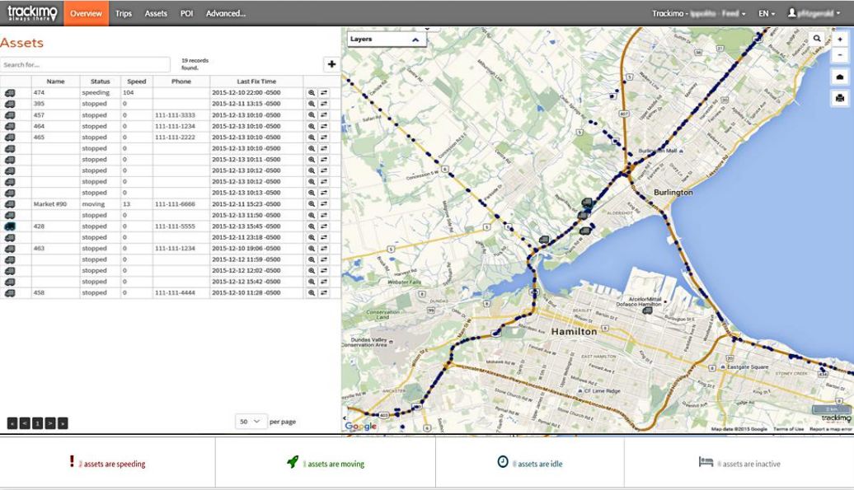This screenshot has width=854, height=490.
Task: Click transfer arrows icon in Market #90 row
Action: 324,204
